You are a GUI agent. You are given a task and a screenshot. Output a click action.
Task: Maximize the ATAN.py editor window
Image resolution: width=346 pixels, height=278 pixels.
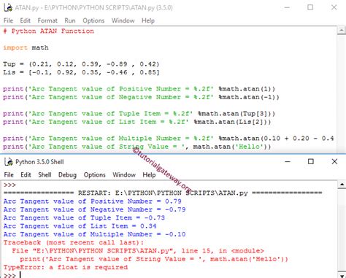[x=310, y=7]
